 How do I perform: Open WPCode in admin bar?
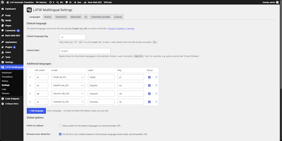108,2
